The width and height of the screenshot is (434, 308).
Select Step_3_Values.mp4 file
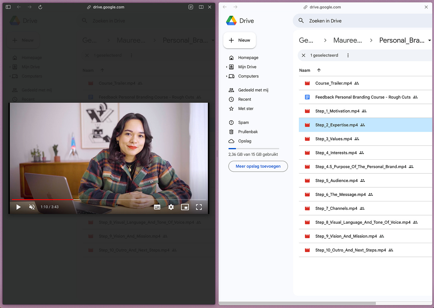[365, 139]
